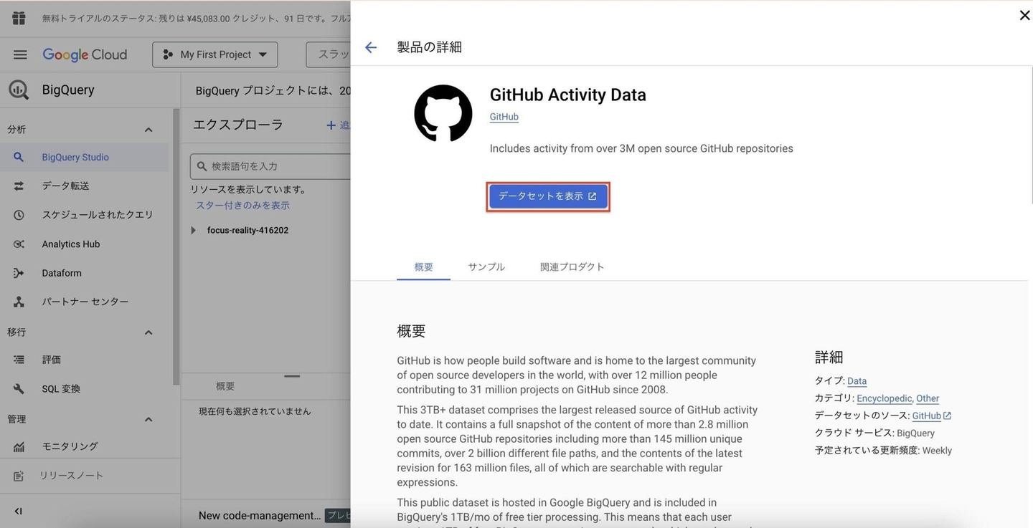
Task: Click the 現在何も選択されていません text
Action: tap(255, 411)
